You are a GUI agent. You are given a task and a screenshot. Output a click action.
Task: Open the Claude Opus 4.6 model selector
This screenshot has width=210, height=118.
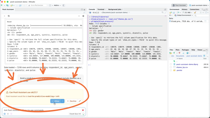(75, 114)
